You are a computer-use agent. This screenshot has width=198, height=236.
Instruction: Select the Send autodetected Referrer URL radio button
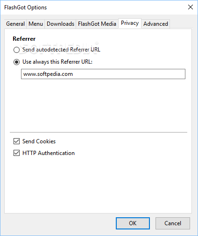tap(16, 50)
